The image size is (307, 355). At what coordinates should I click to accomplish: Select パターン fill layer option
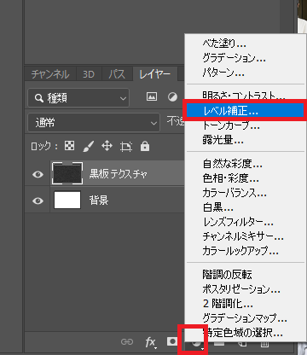coord(223,73)
